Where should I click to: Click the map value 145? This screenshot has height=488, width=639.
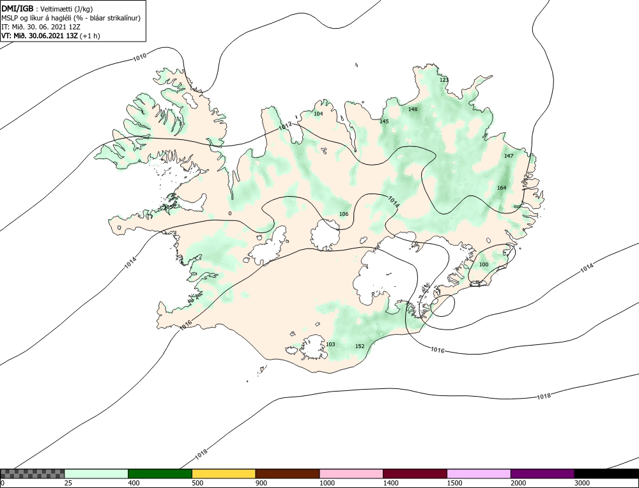pos(384,121)
